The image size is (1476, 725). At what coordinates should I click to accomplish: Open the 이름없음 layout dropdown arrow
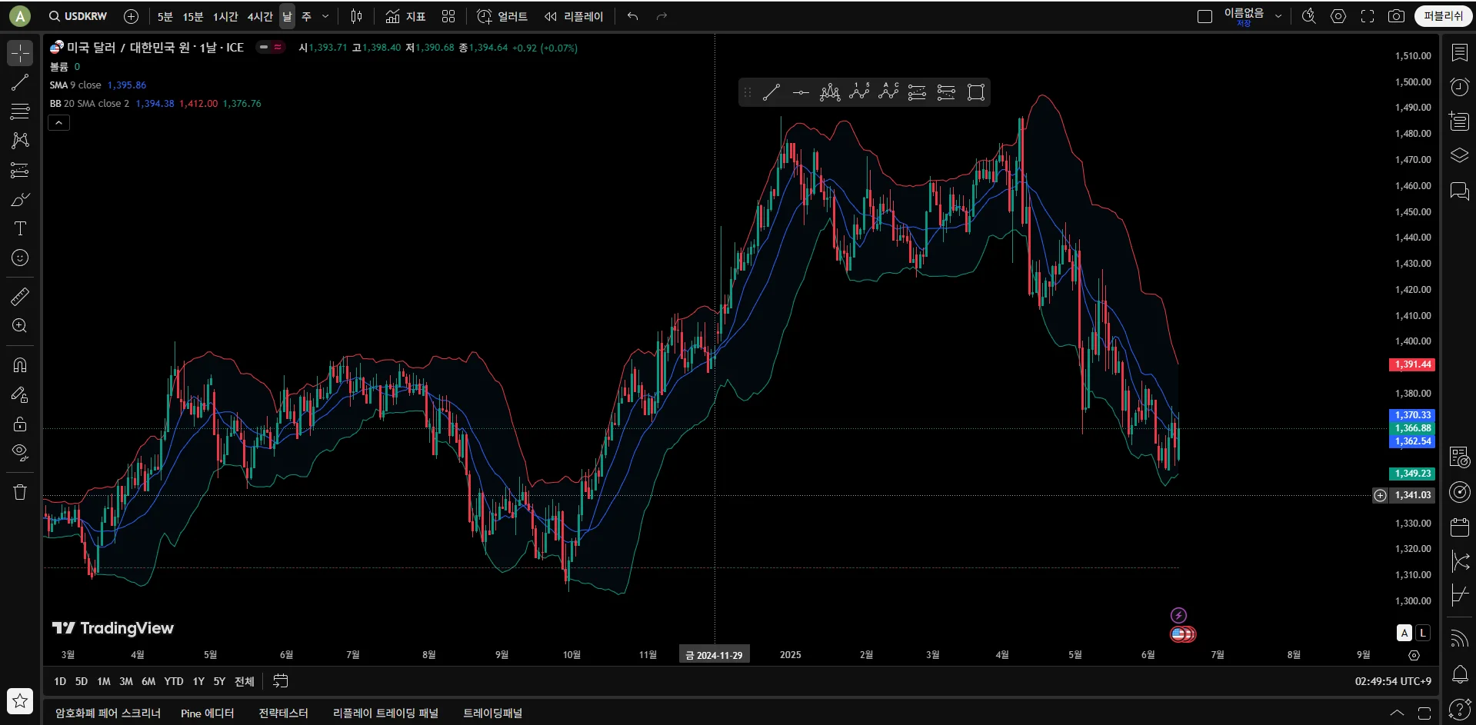(1278, 16)
